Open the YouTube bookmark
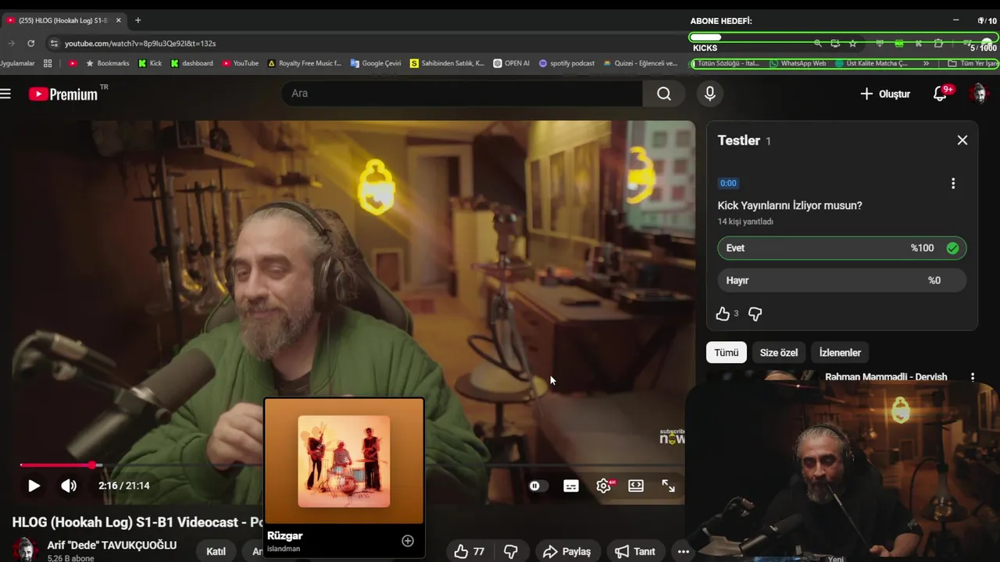Viewport: 1000px width, 562px height. (240, 63)
